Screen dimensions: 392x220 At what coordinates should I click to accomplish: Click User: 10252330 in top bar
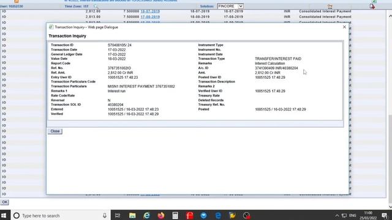click(x=12, y=6)
